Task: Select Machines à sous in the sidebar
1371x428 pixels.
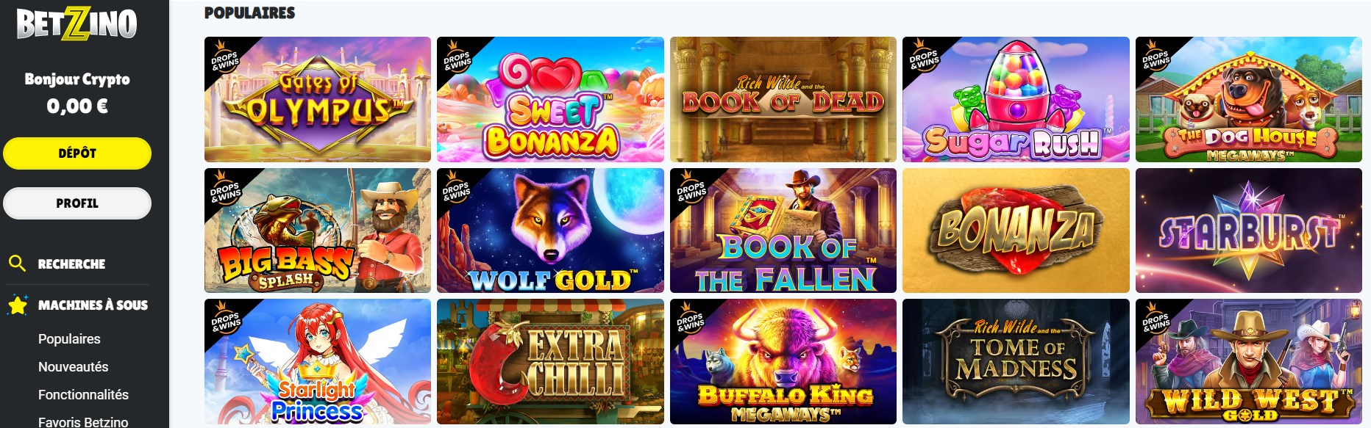Action: [93, 305]
